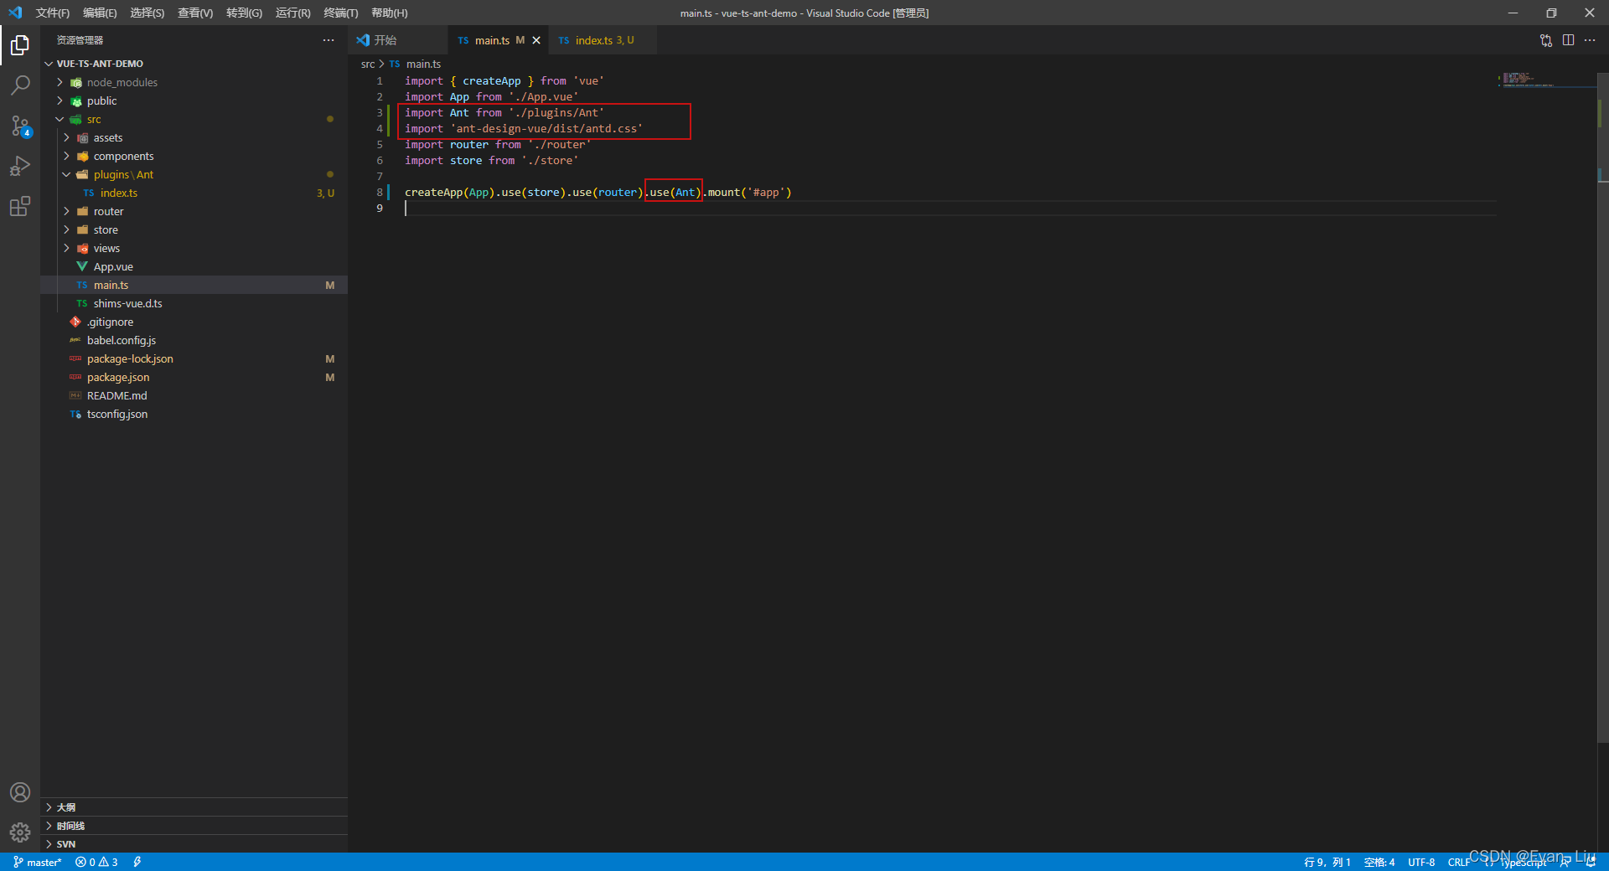Viewport: 1609px width, 871px height.
Task: Open the 选择(S) menu
Action: (x=147, y=13)
